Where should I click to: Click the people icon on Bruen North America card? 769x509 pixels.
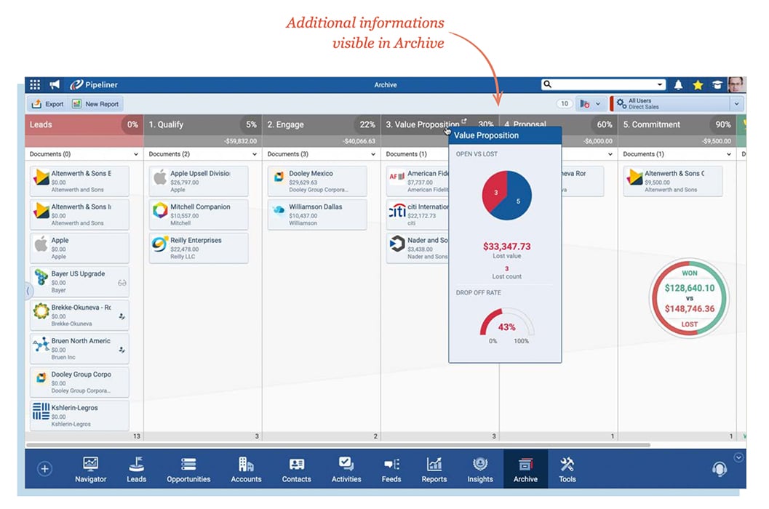121,350
